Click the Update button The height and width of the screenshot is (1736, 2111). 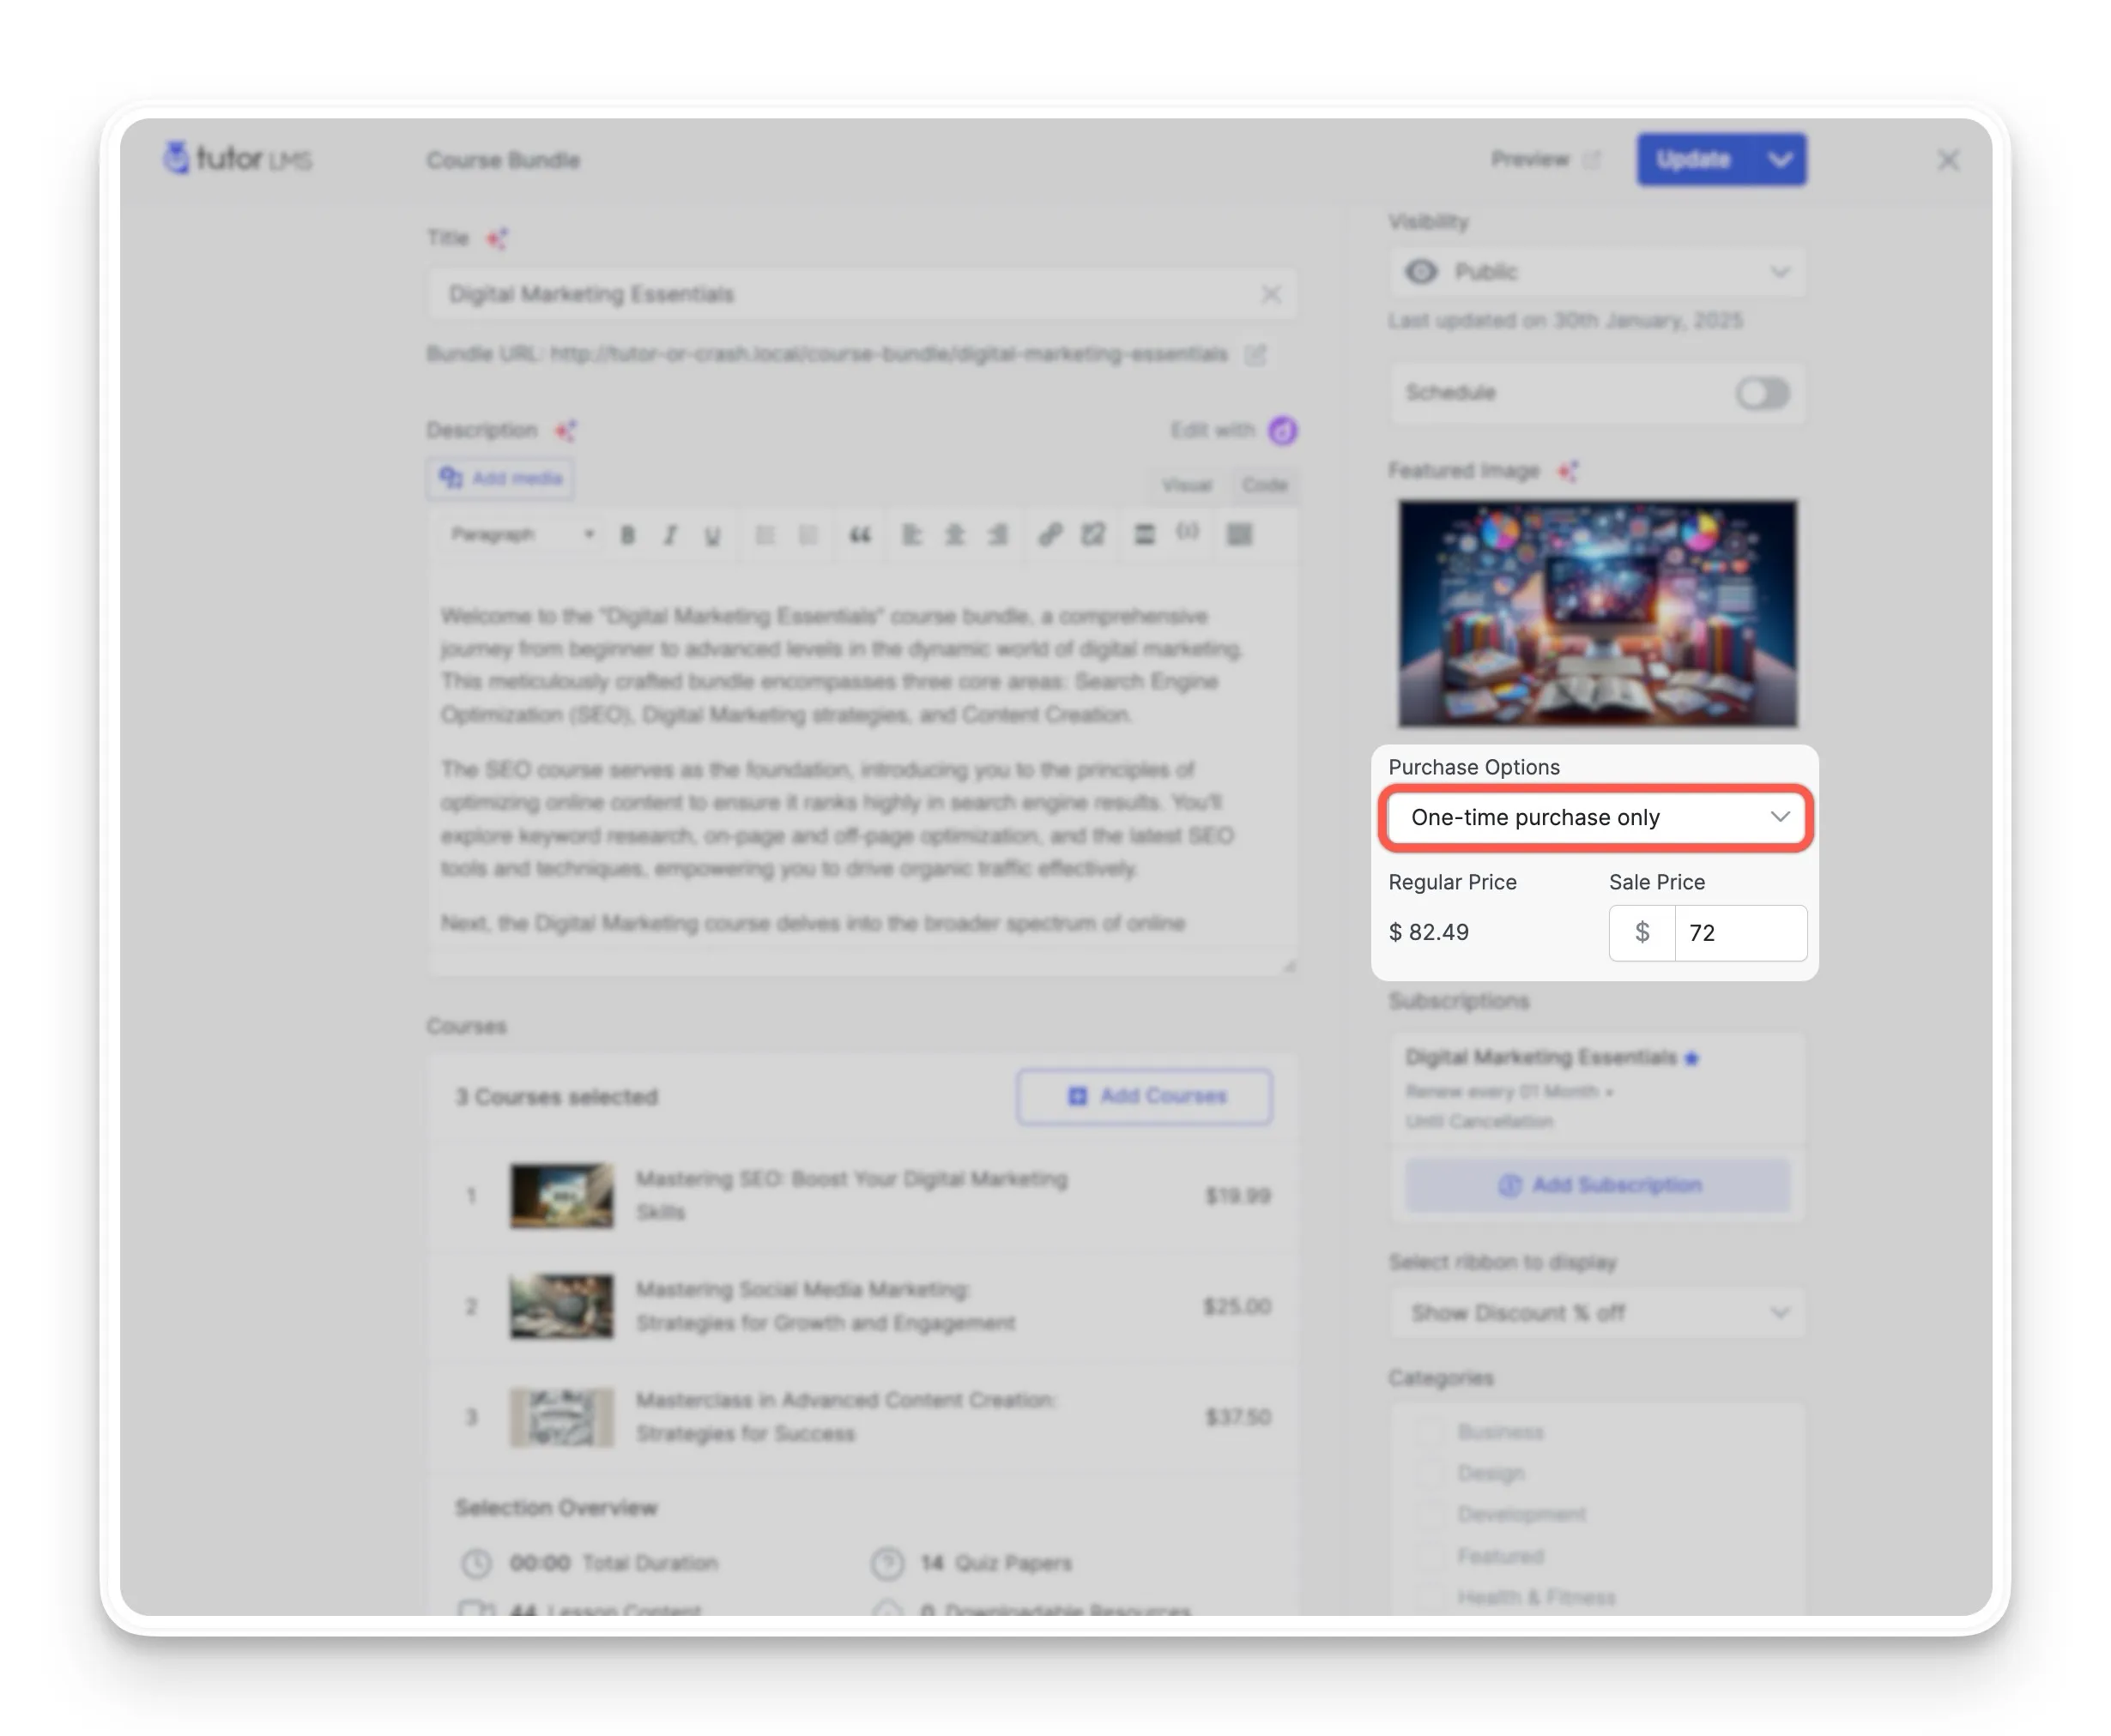1693,159
